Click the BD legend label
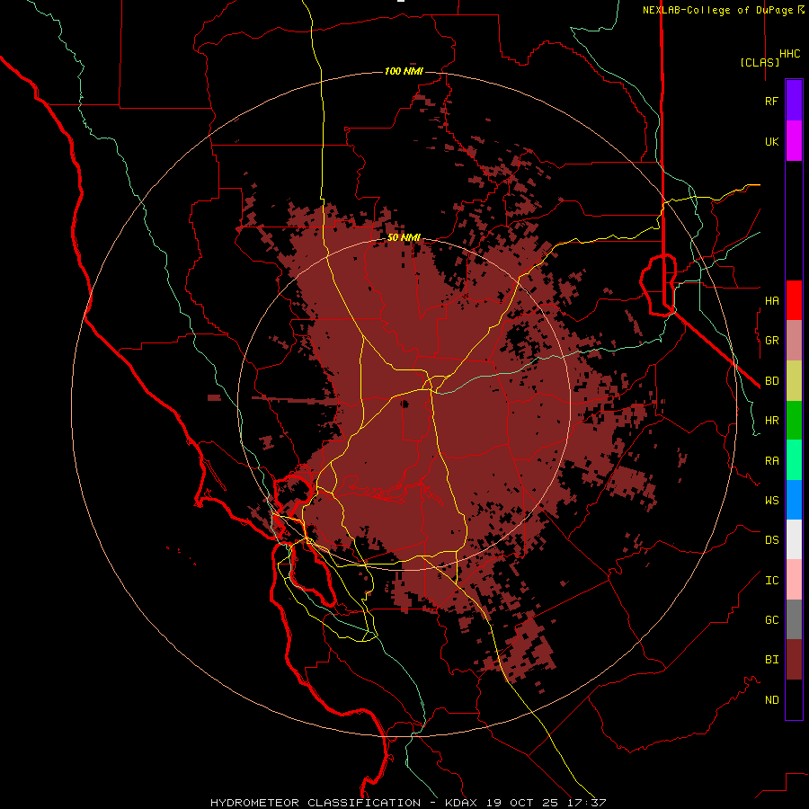Screen dimensions: 809x809 (771, 381)
